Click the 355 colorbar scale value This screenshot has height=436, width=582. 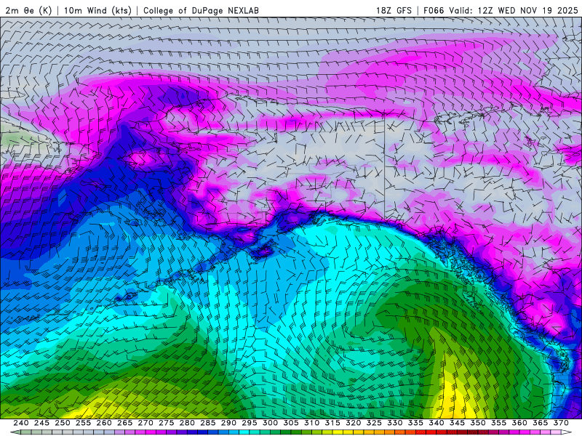[499, 423]
